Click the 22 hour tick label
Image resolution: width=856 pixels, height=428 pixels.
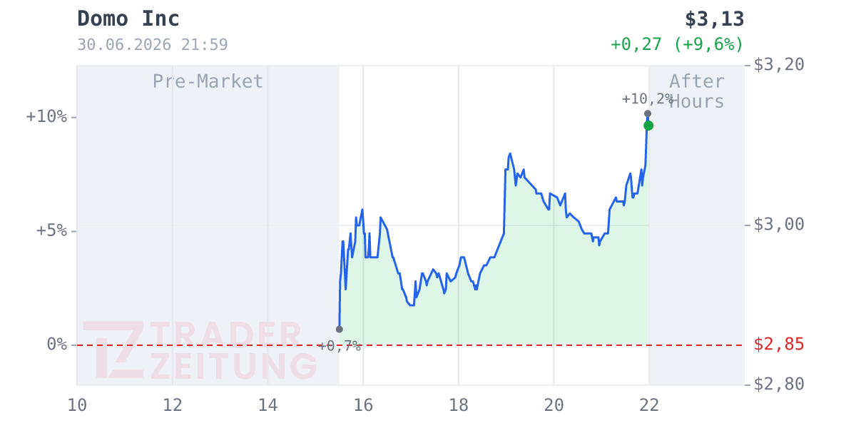tap(649, 405)
